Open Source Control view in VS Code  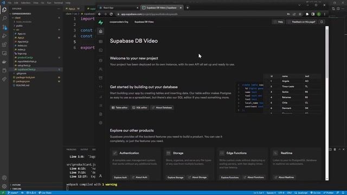(4, 27)
